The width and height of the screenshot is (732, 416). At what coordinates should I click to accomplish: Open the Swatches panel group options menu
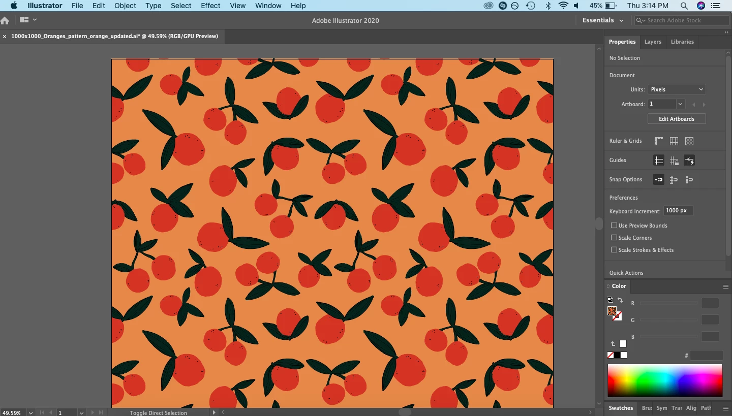click(726, 408)
